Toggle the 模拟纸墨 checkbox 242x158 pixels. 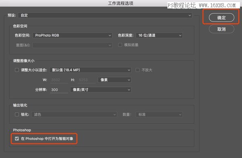tap(120, 45)
